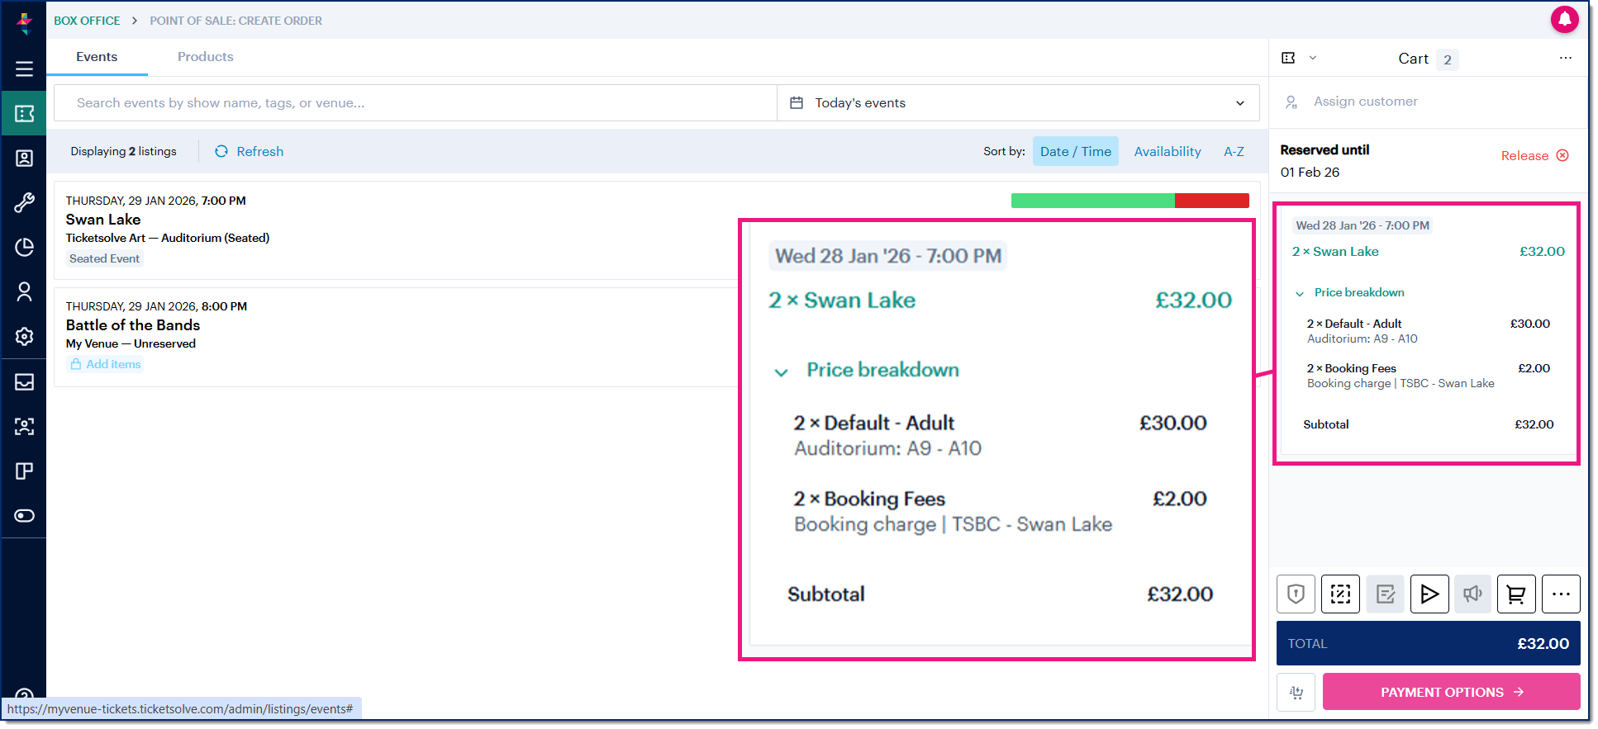Open the cart ellipsis menu at top

tap(1566, 58)
